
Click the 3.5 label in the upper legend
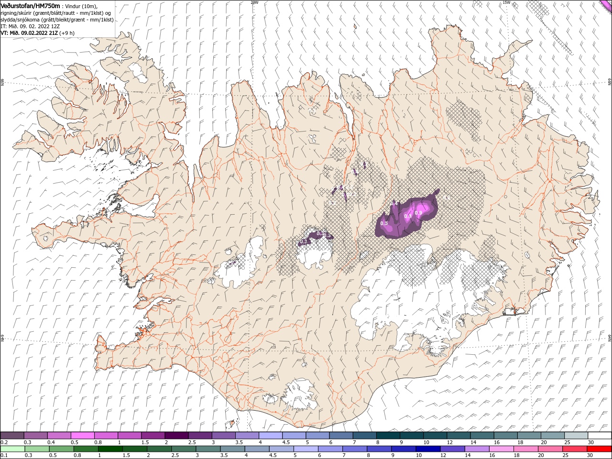click(239, 442)
